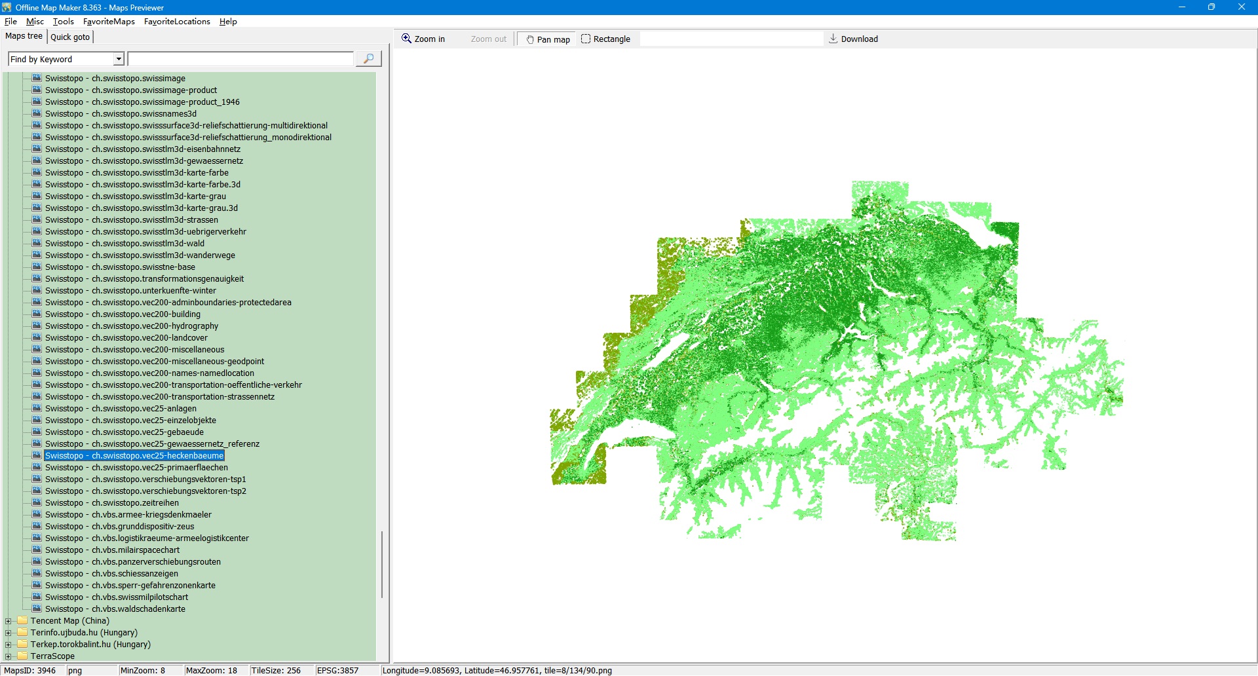
Task: Click the Download arrow icon
Action: click(833, 39)
